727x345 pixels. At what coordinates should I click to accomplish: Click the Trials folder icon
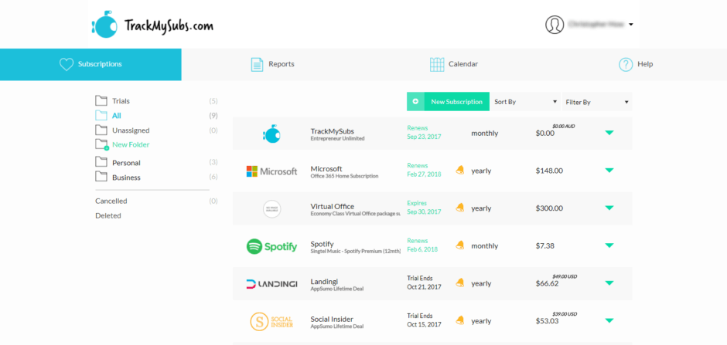101,100
